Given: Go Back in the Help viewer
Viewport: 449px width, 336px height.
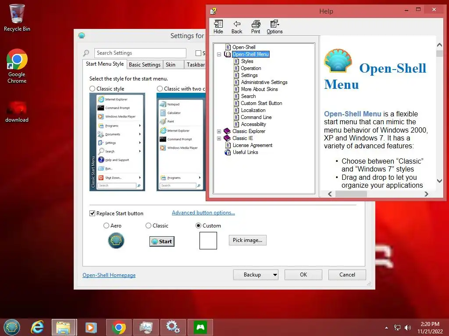Looking at the screenshot, I should point(237,27).
